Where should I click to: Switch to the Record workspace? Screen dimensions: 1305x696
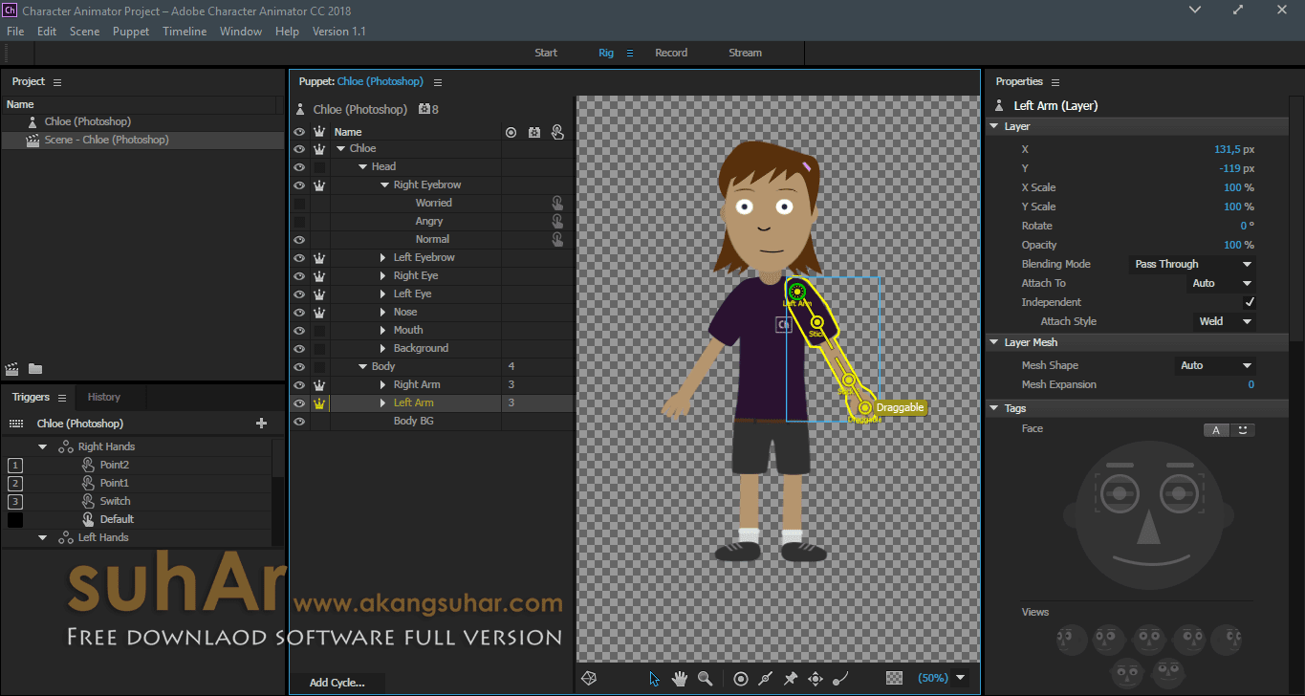point(671,53)
